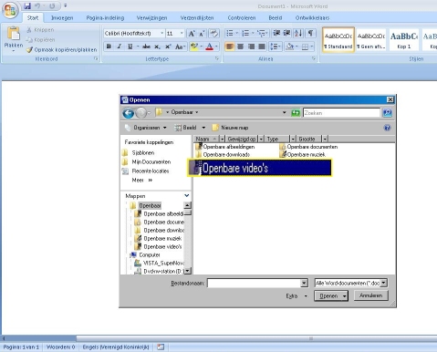Switch to the Verwijzingen tab

pos(151,18)
